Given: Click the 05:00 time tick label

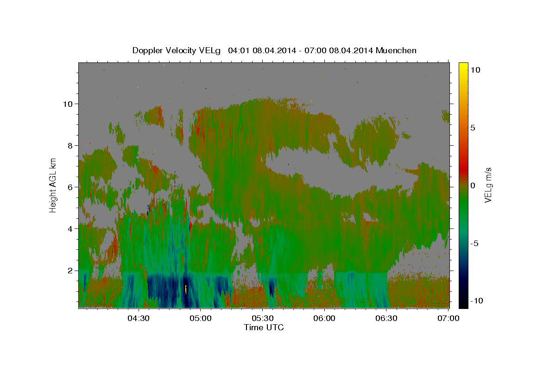Looking at the screenshot, I should click(201, 318).
